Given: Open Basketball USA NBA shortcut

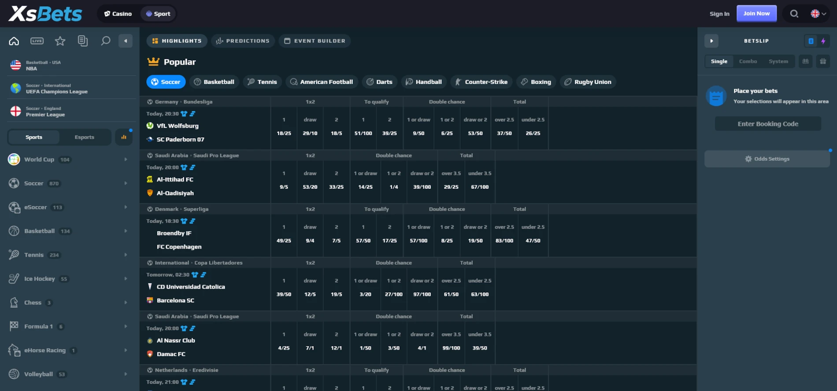Looking at the screenshot, I should point(70,65).
